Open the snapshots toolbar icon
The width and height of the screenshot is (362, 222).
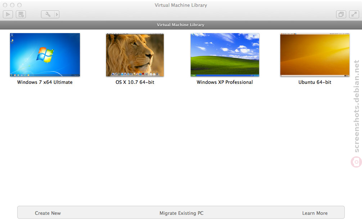click(x=21, y=14)
